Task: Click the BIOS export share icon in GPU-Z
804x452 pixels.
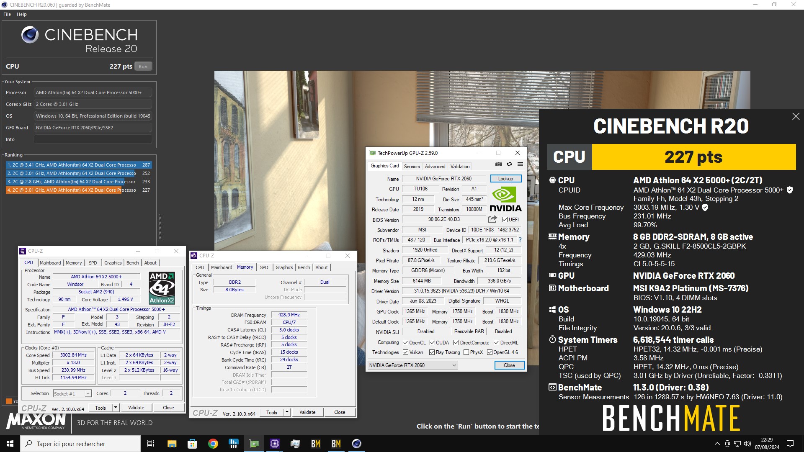Action: pos(492,219)
